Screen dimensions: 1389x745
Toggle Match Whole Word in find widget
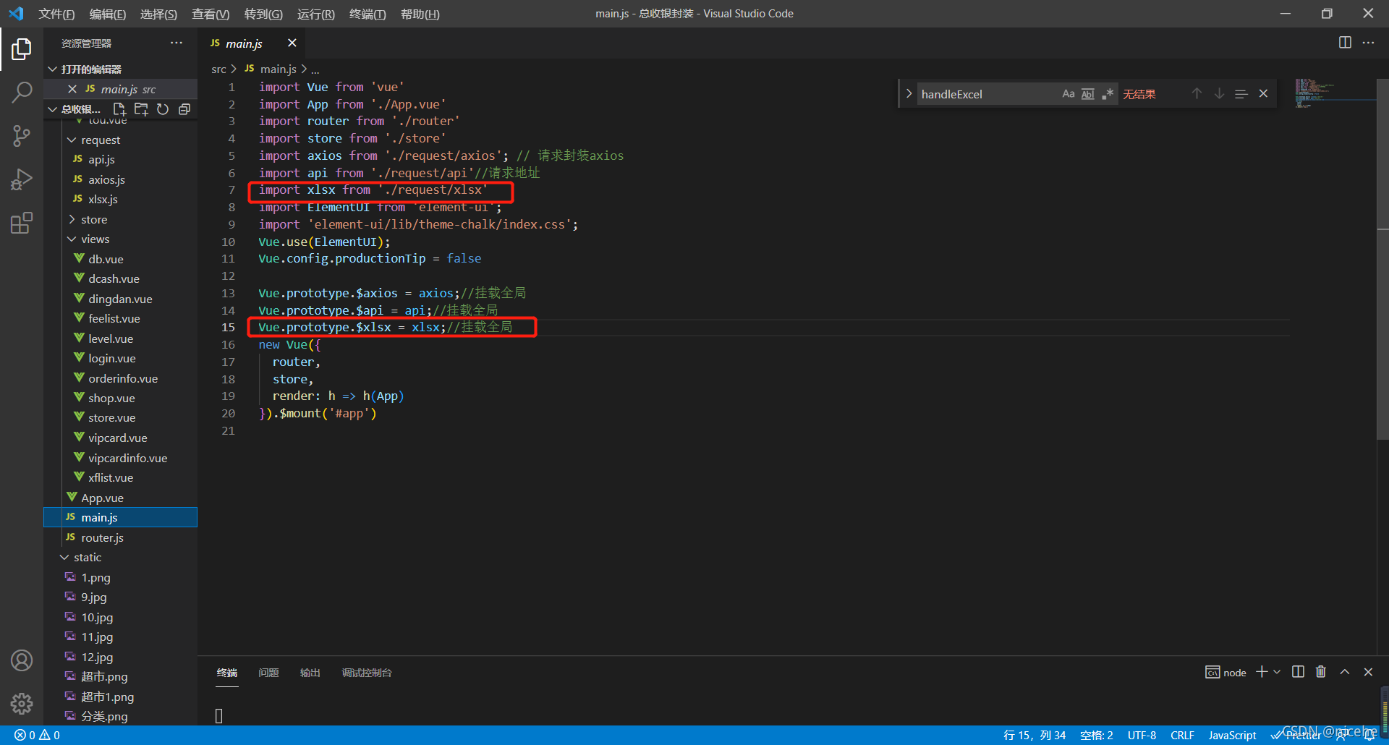(x=1088, y=94)
